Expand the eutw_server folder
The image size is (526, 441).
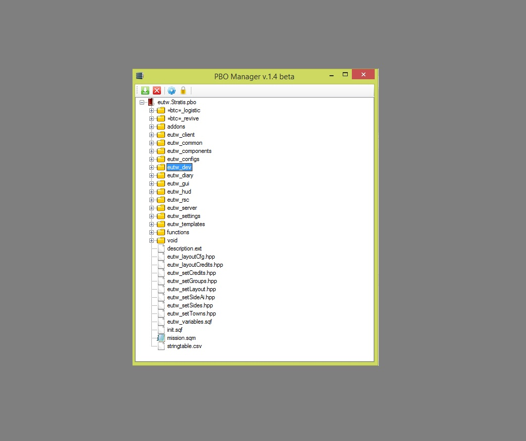(x=151, y=208)
